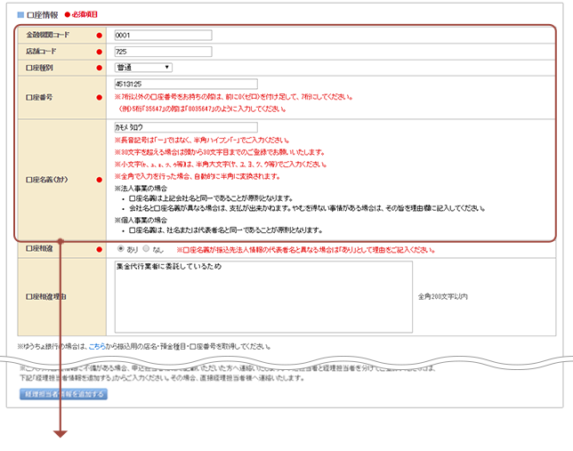Click the red note about 長音記号 and 半角ハイフン
The height and width of the screenshot is (451, 573).
coord(202,141)
